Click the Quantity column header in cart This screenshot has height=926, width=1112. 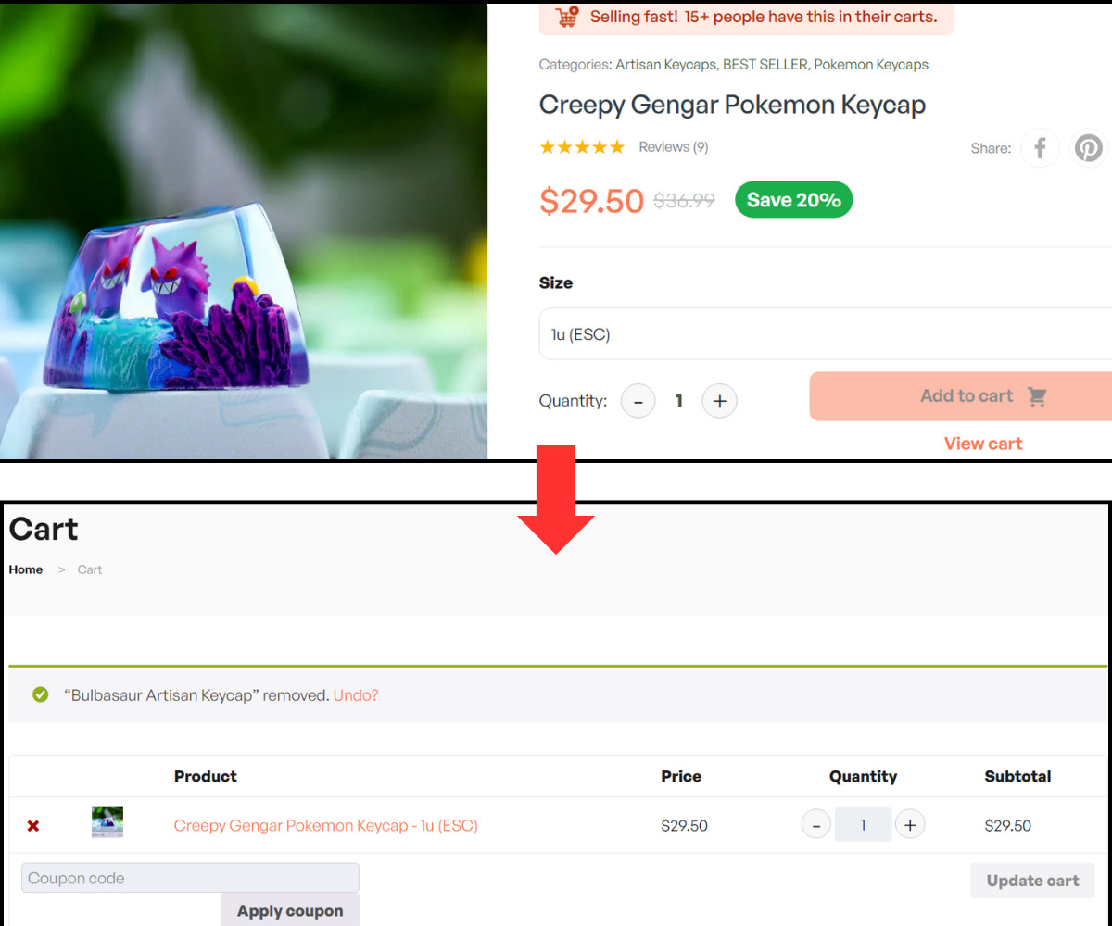[x=863, y=776]
